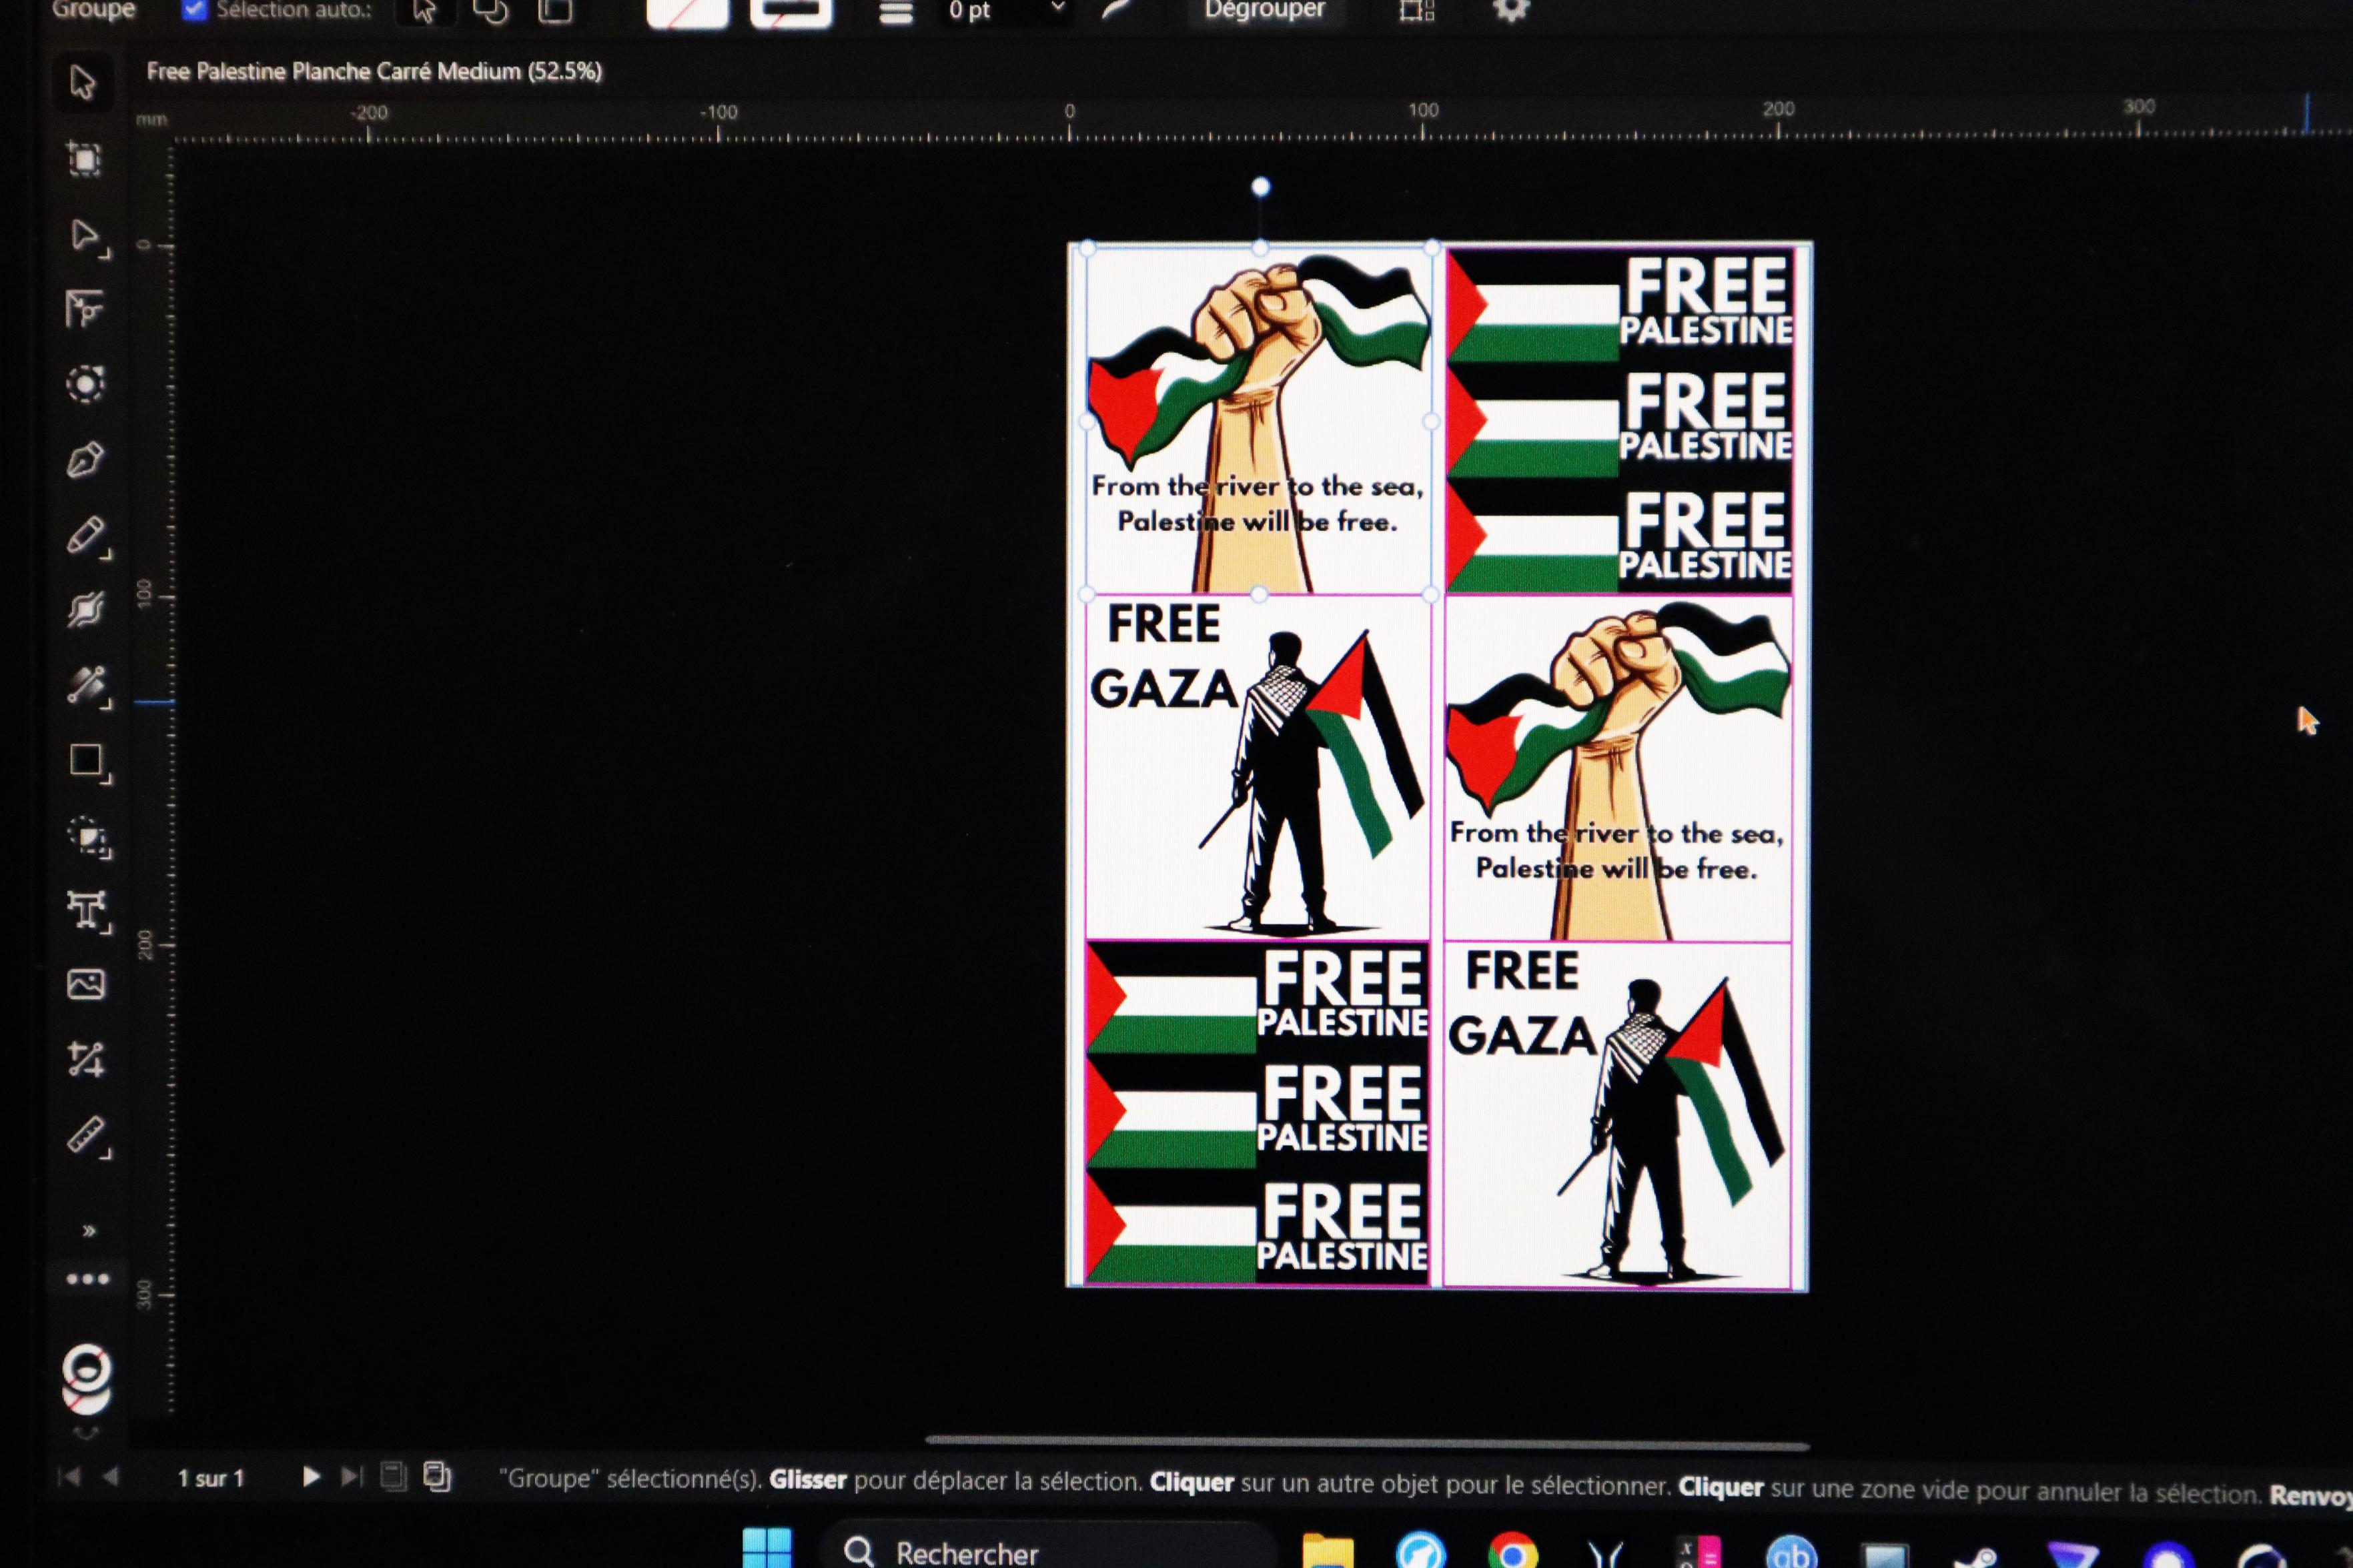Go to next page arrow in status bar

click(311, 1476)
